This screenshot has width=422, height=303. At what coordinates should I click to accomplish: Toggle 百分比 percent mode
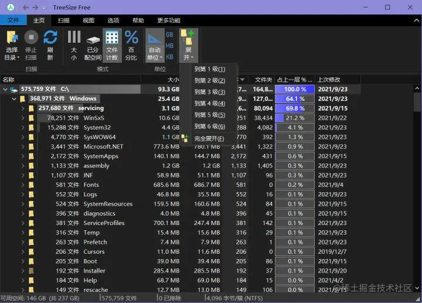point(131,45)
